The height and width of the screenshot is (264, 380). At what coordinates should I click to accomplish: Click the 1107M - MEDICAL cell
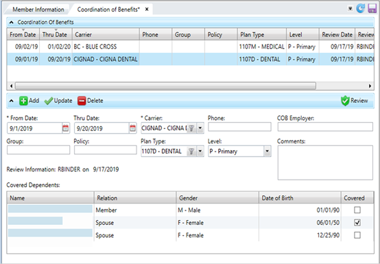coord(262,47)
